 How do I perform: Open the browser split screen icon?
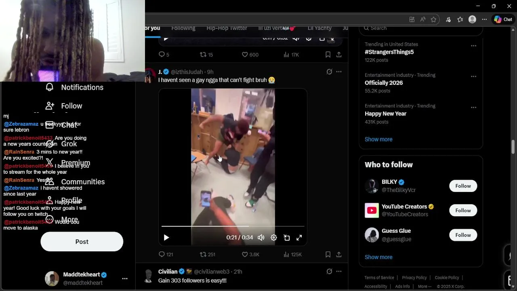point(412,19)
